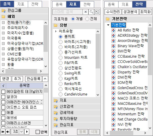Screen dimensions: 153x136
Task: Open the search options panel icon
Action: coord(97,12)
